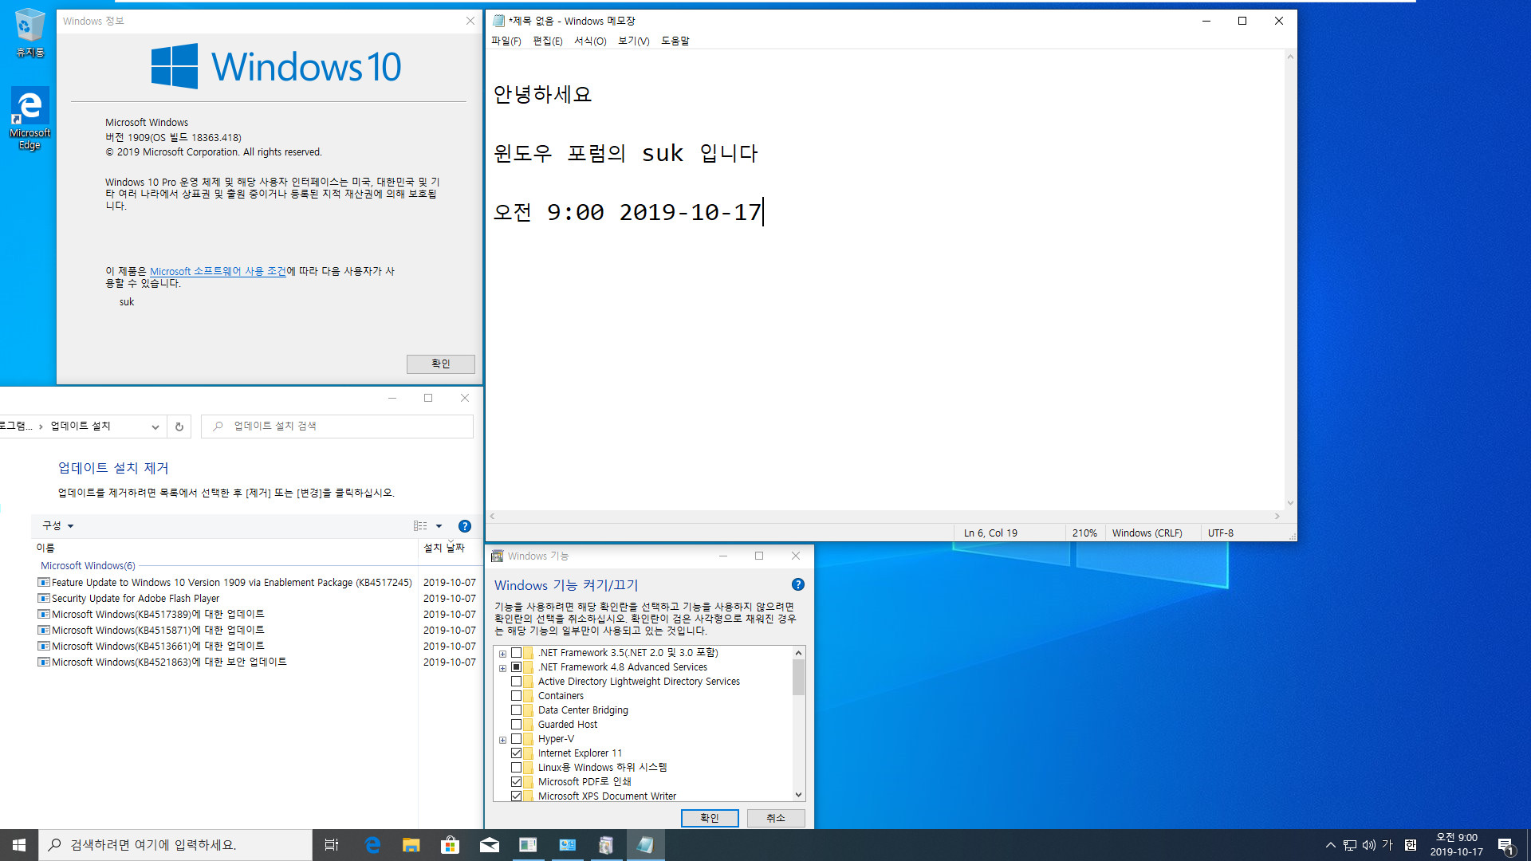1531x861 pixels.
Task: Toggle Korean IME input mode indicator
Action: point(1387,845)
